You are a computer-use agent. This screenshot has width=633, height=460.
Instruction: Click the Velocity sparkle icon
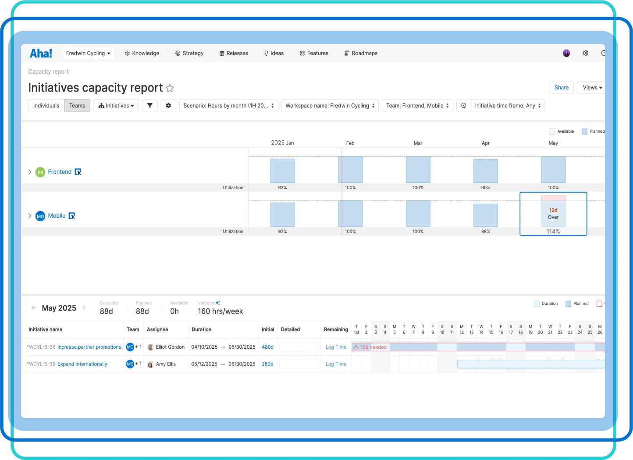[218, 303]
